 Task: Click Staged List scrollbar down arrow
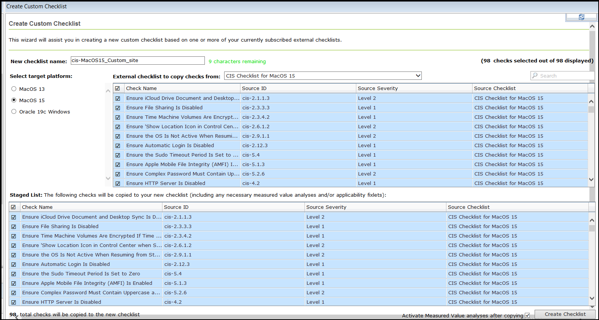point(592,298)
